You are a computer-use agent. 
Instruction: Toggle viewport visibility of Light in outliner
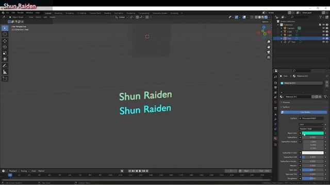click(x=323, y=35)
